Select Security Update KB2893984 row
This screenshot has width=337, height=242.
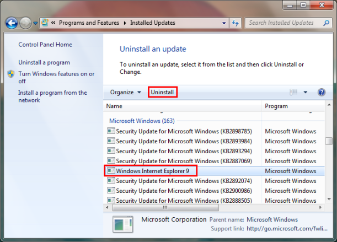tap(214, 141)
